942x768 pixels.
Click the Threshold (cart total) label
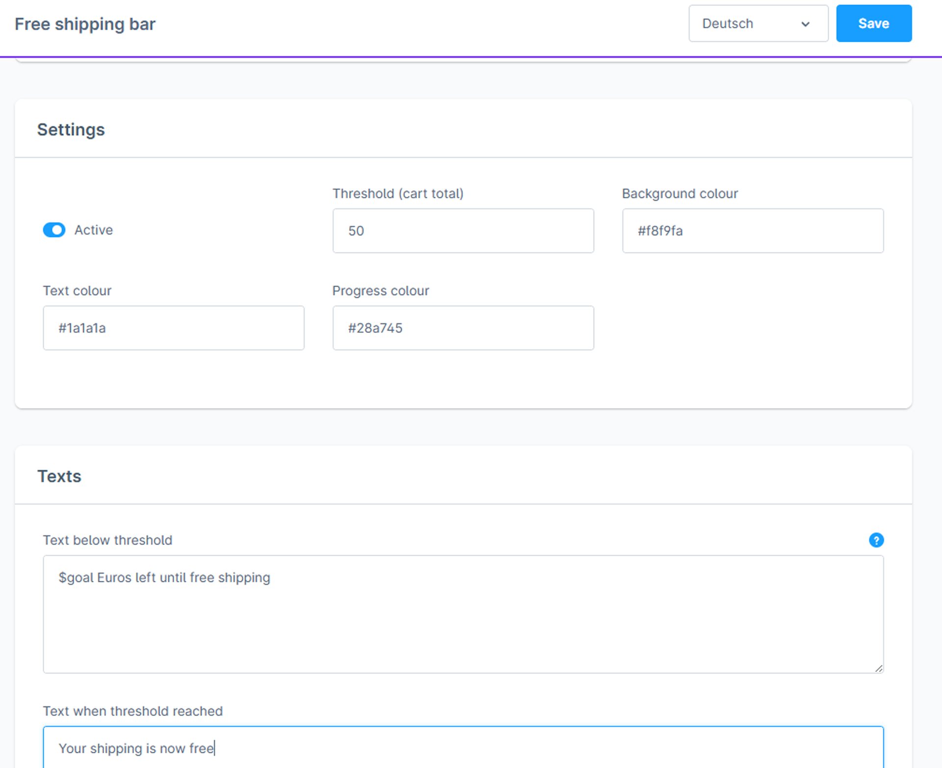tap(398, 193)
